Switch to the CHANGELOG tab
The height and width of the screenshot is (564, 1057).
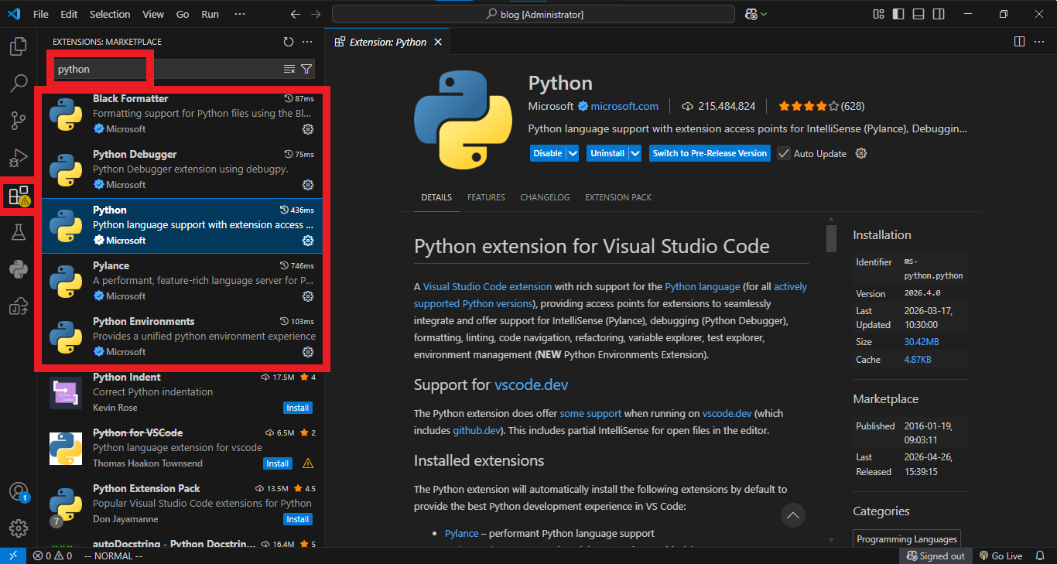point(545,197)
